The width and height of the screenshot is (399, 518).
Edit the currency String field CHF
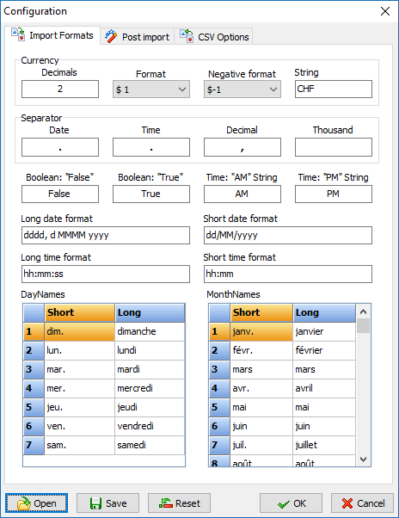pos(334,89)
